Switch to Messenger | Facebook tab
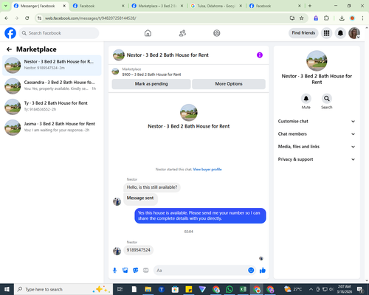The image size is (369, 295). [x=38, y=6]
